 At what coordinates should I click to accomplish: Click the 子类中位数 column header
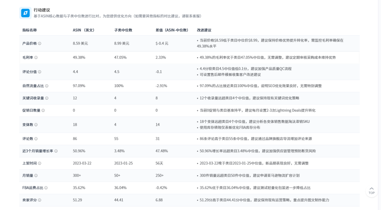click(123, 30)
